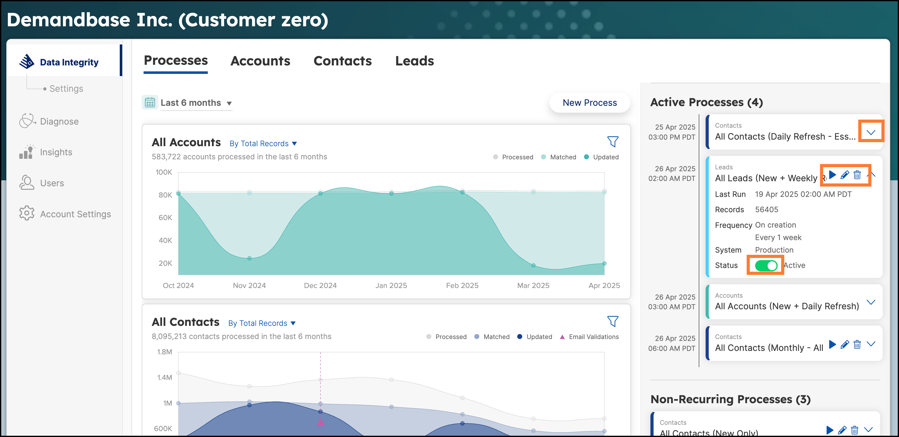Run the All Contacts (New Only) process
The height and width of the screenshot is (437, 899).
click(830, 430)
